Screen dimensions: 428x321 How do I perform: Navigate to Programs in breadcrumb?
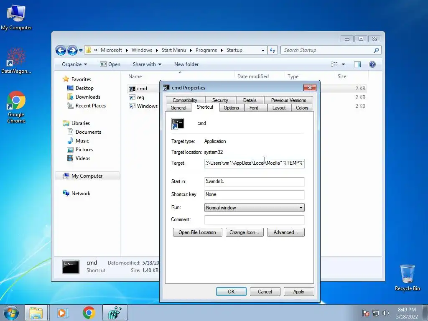pyautogui.click(x=206, y=50)
